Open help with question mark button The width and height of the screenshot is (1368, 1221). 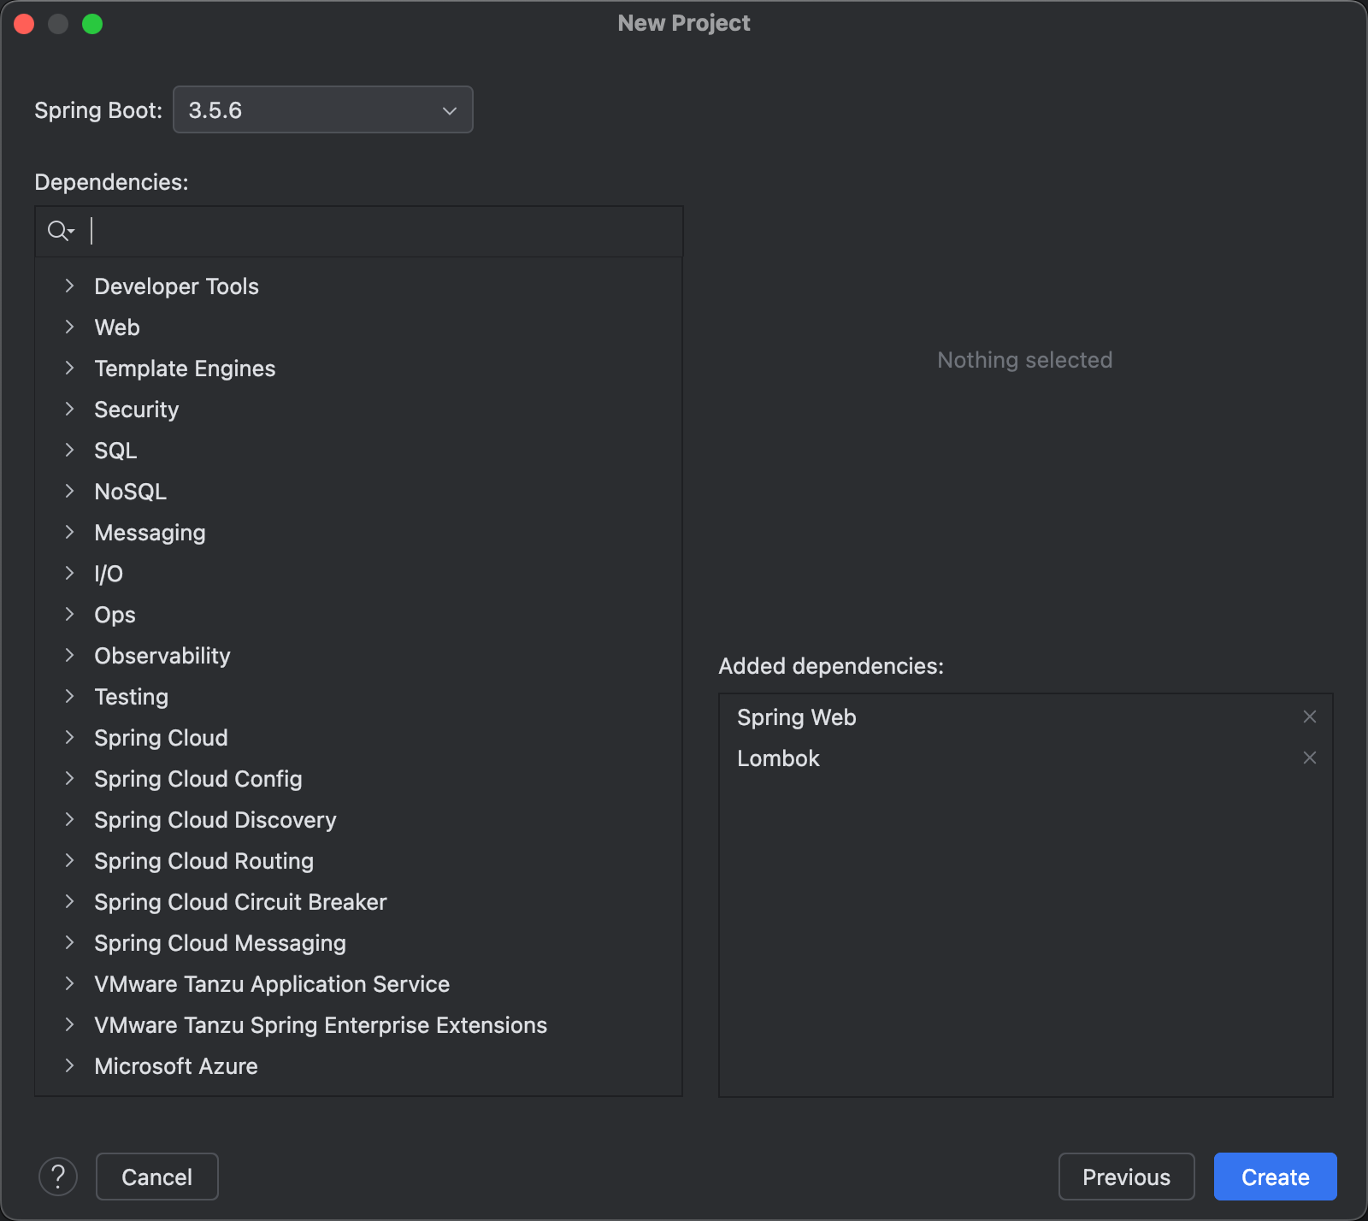pyautogui.click(x=58, y=1177)
